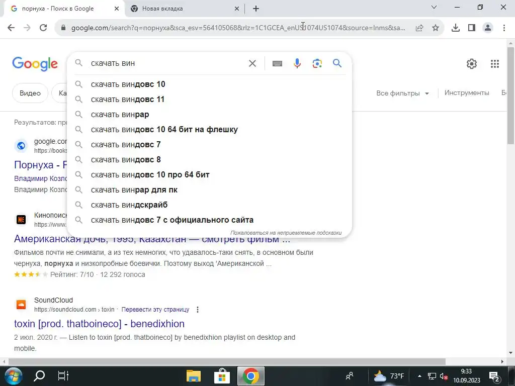Select the Видео filter chip
515x386 pixels.
(x=30, y=93)
